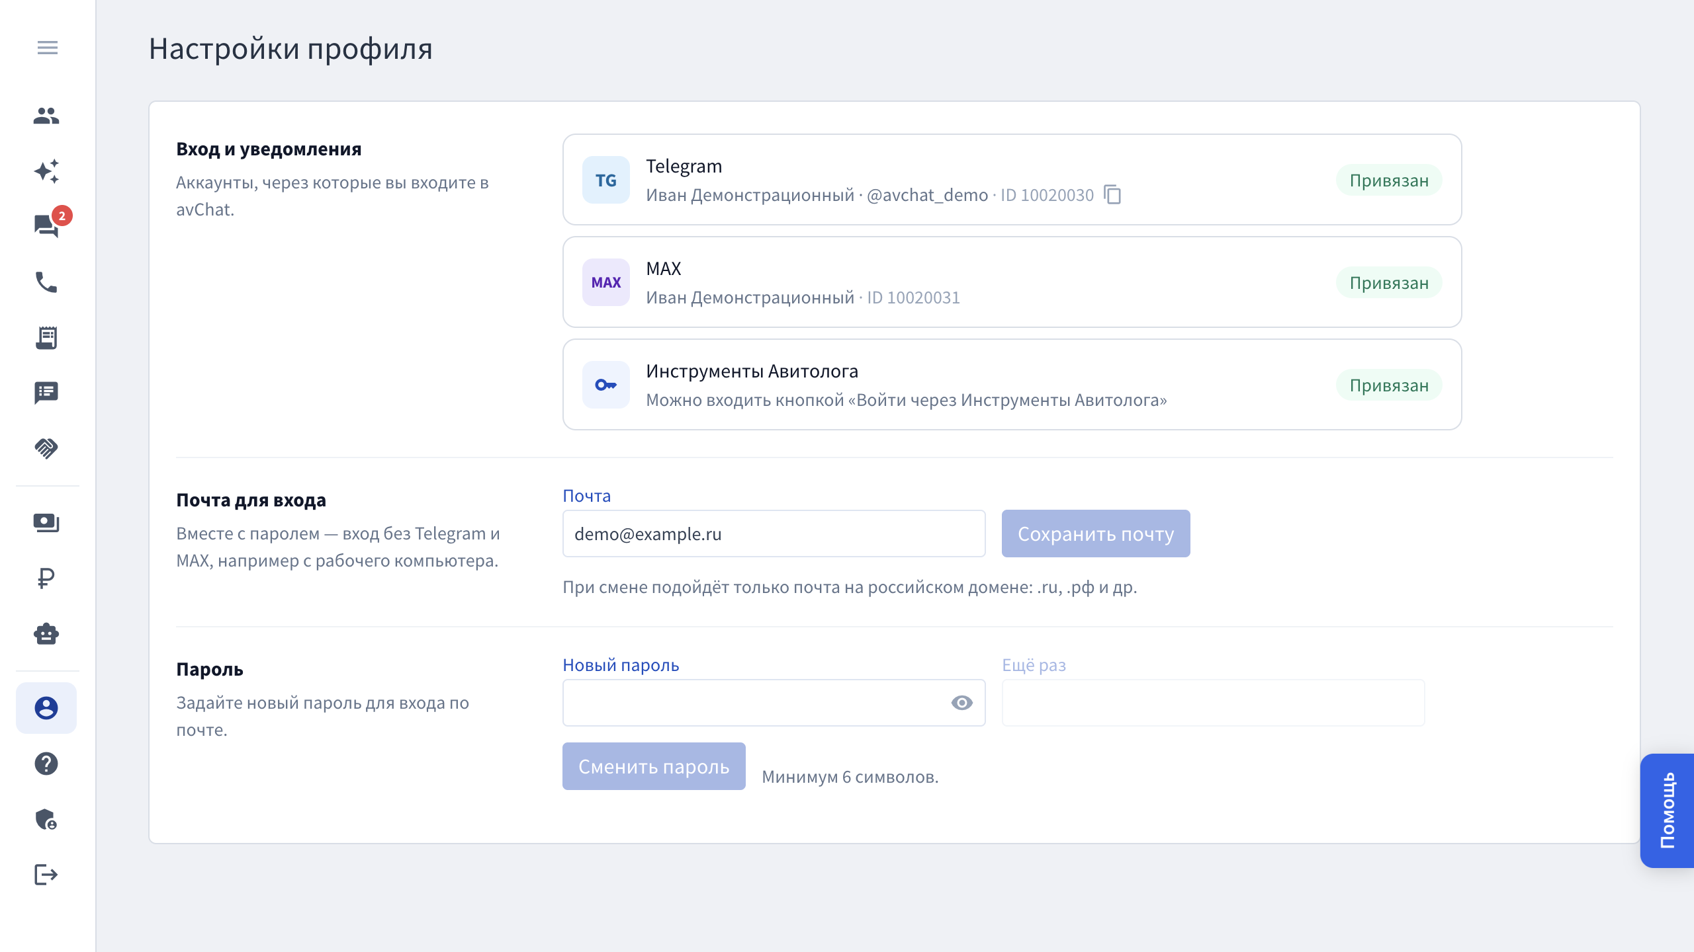The image size is (1694, 952).
Task: Click the logout icon in sidebar
Action: pos(46,875)
